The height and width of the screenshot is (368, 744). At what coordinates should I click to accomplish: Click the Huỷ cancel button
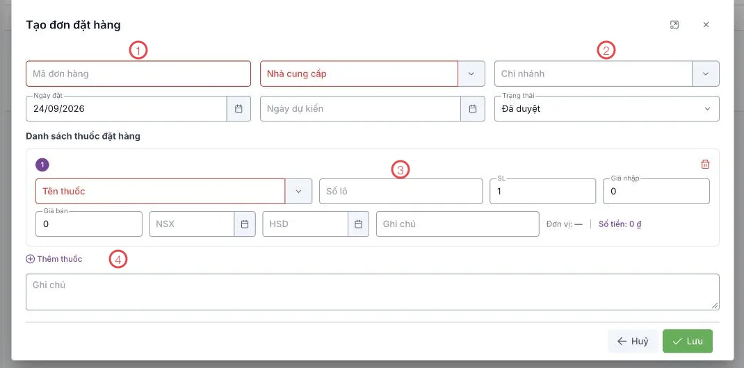[x=633, y=341]
